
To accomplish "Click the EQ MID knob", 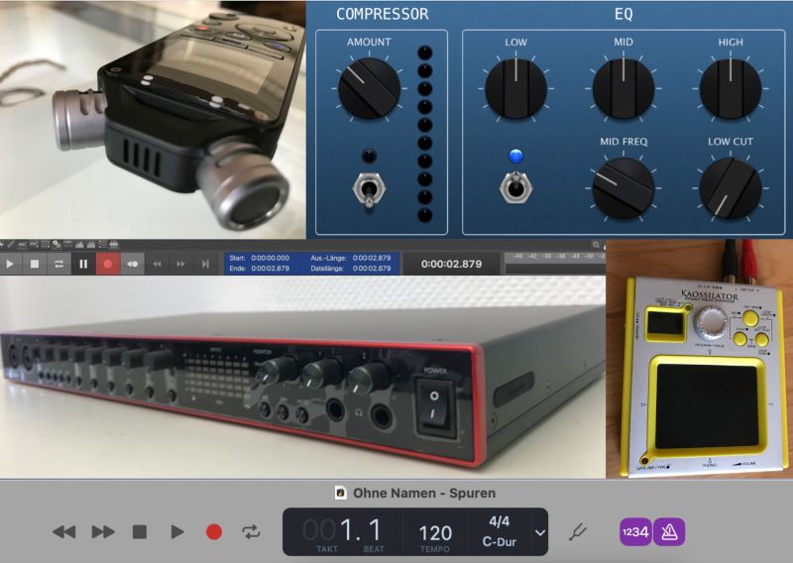I will [x=623, y=89].
